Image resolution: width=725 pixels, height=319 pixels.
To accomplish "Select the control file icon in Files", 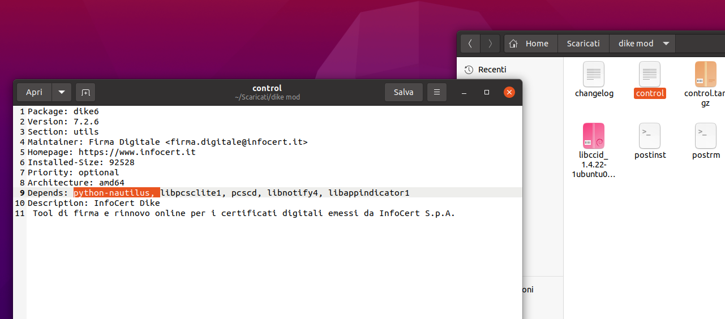I will (650, 74).
